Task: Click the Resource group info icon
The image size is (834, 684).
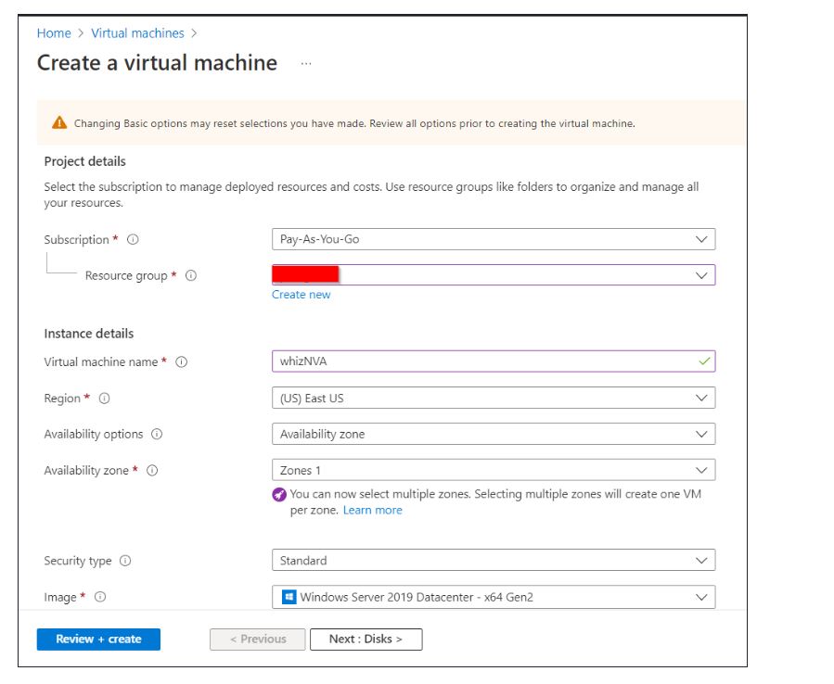Action: coord(191,276)
